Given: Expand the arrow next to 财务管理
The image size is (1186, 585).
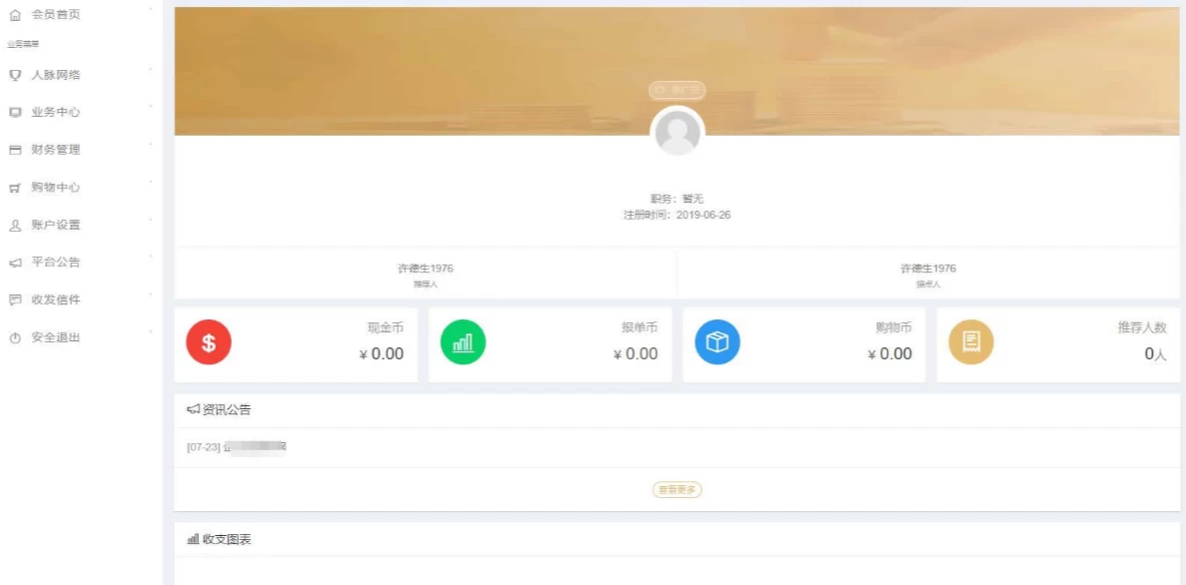Looking at the screenshot, I should pyautogui.click(x=151, y=145).
